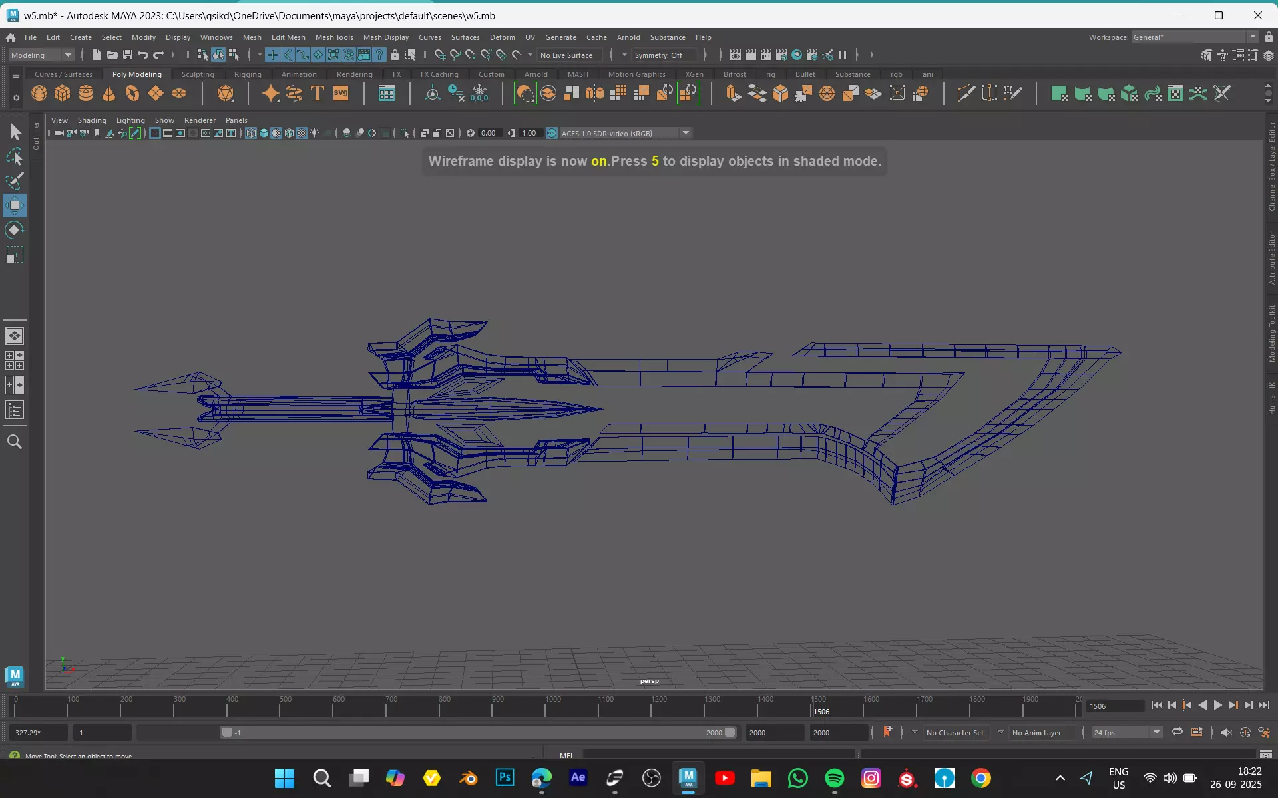
Task: Click the SVG import shelf icon
Action: click(x=341, y=94)
